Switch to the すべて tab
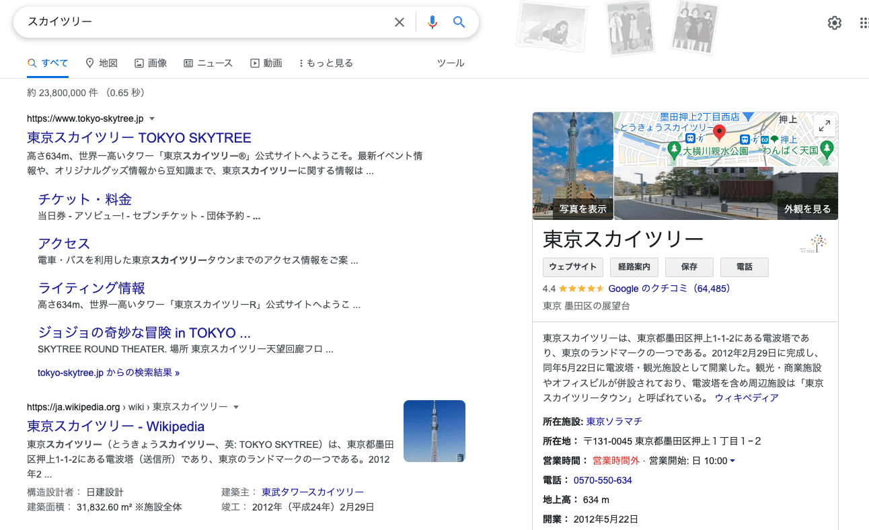The width and height of the screenshot is (869, 530). coord(48,63)
